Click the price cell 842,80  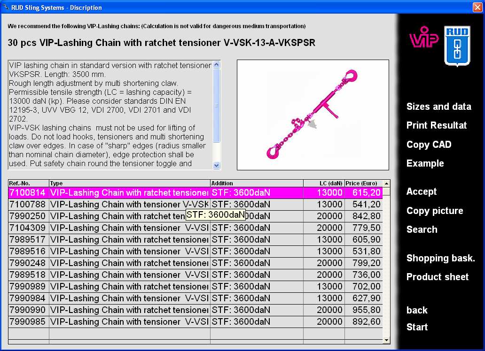tap(363, 216)
